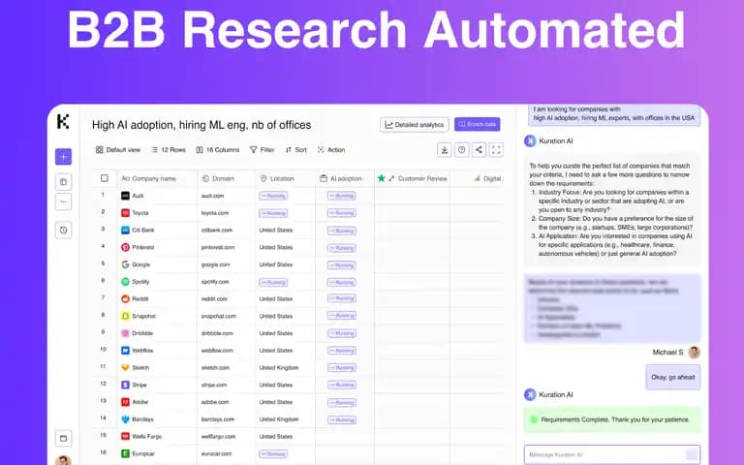
Task: Click the stripe.com domain cell
Action: click(x=214, y=385)
